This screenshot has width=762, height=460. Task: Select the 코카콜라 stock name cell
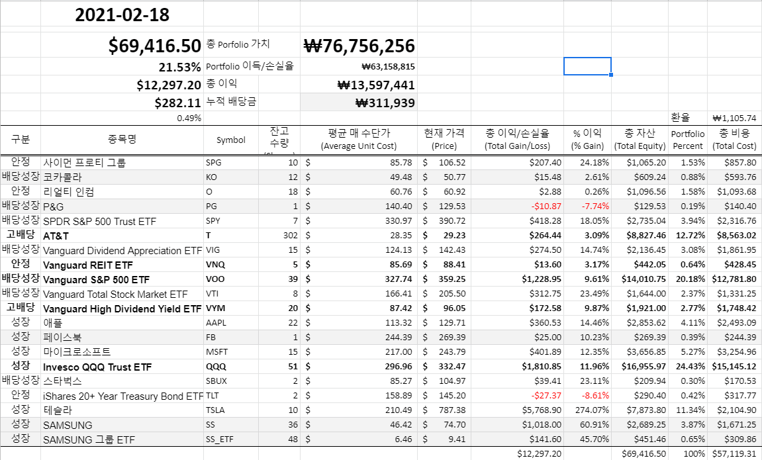[122, 177]
